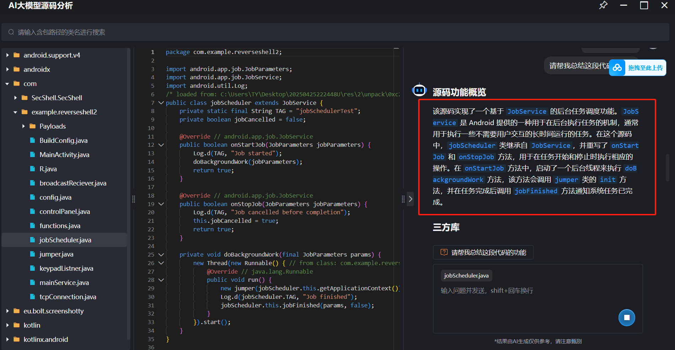Expand the androidx tree node
The image size is (675, 350).
coord(7,69)
